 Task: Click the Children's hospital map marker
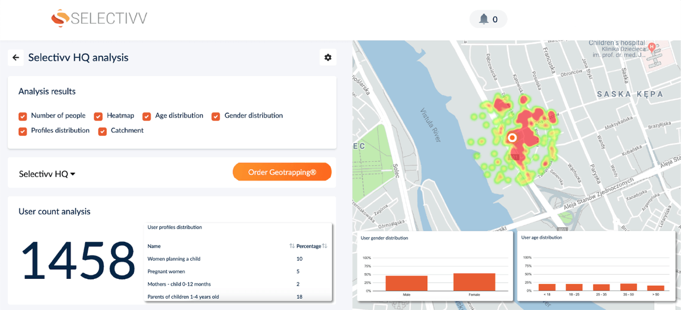[651, 47]
